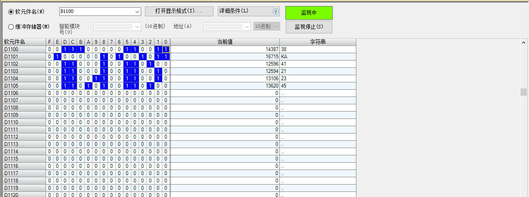Image resolution: width=529 pixels, height=197 pixels.
Task: Click the 打开显示格式(I)... button
Action: 179,11
